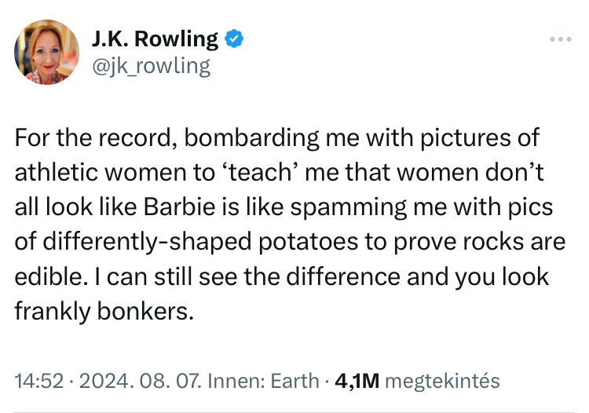The height and width of the screenshot is (413, 589).
Task: Open the 4,1M view count
Action: click(357, 381)
